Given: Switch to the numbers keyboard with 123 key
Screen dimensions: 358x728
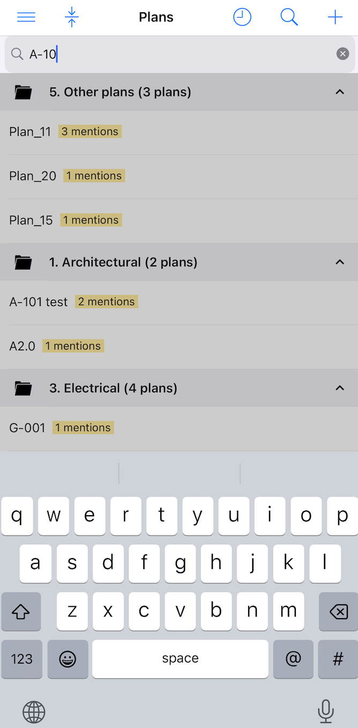Looking at the screenshot, I should point(21,659).
